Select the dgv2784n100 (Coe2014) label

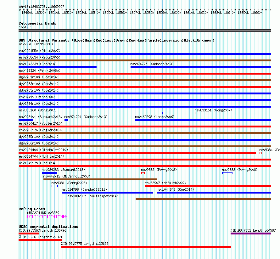[39, 104]
